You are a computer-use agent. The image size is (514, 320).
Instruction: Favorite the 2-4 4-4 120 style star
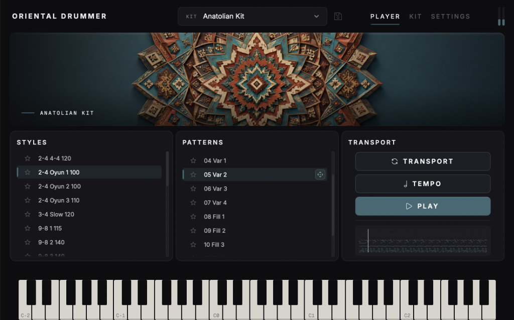click(x=28, y=158)
